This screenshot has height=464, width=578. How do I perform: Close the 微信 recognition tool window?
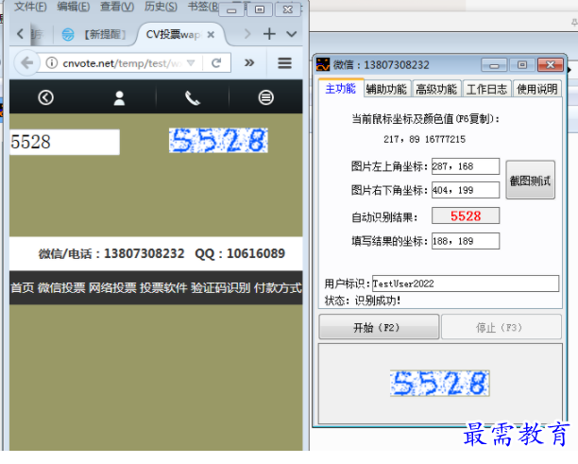click(550, 65)
